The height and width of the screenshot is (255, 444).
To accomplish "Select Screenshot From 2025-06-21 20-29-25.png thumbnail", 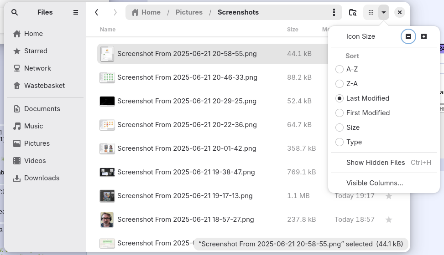I will click(x=107, y=101).
